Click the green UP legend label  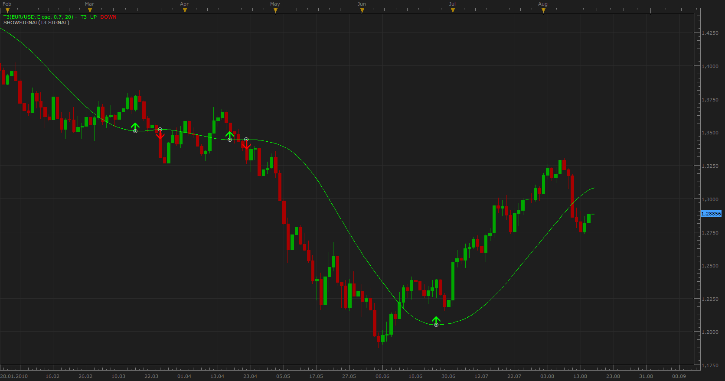point(94,17)
